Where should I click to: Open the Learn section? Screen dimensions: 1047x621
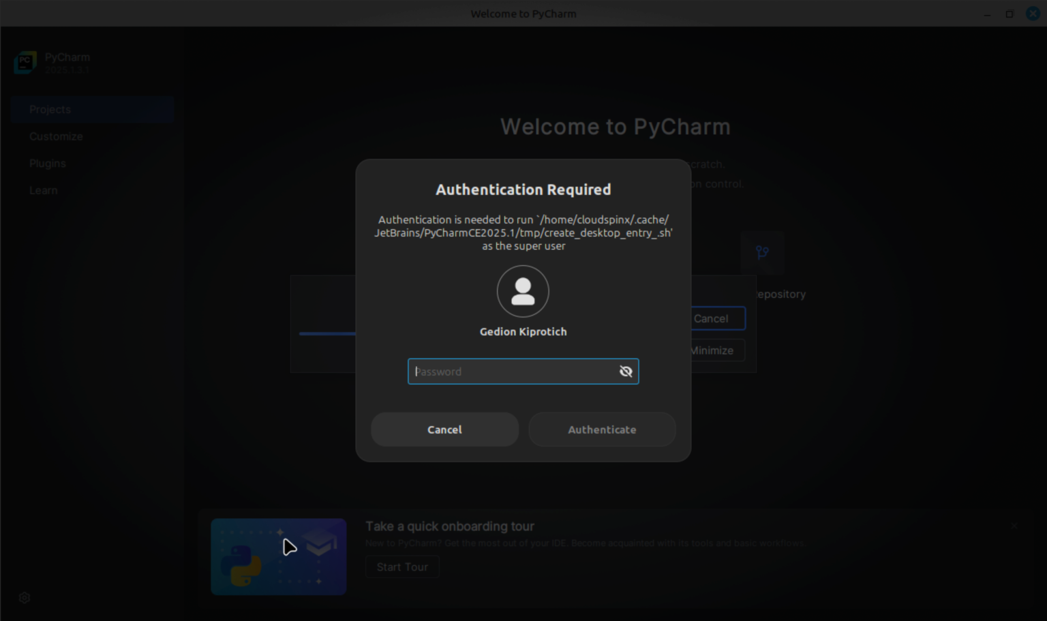[x=43, y=190]
